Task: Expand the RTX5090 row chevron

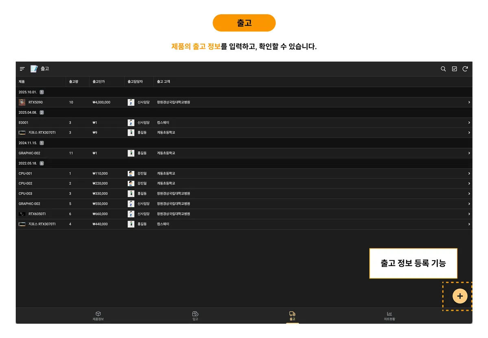Action: tap(469, 102)
